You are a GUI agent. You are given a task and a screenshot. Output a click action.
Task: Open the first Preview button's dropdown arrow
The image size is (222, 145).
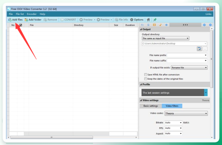(x=95, y=20)
